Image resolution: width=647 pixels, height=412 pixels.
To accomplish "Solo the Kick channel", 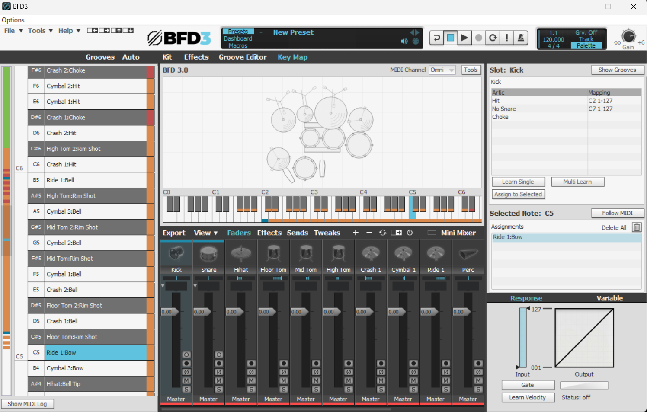I will point(186,390).
